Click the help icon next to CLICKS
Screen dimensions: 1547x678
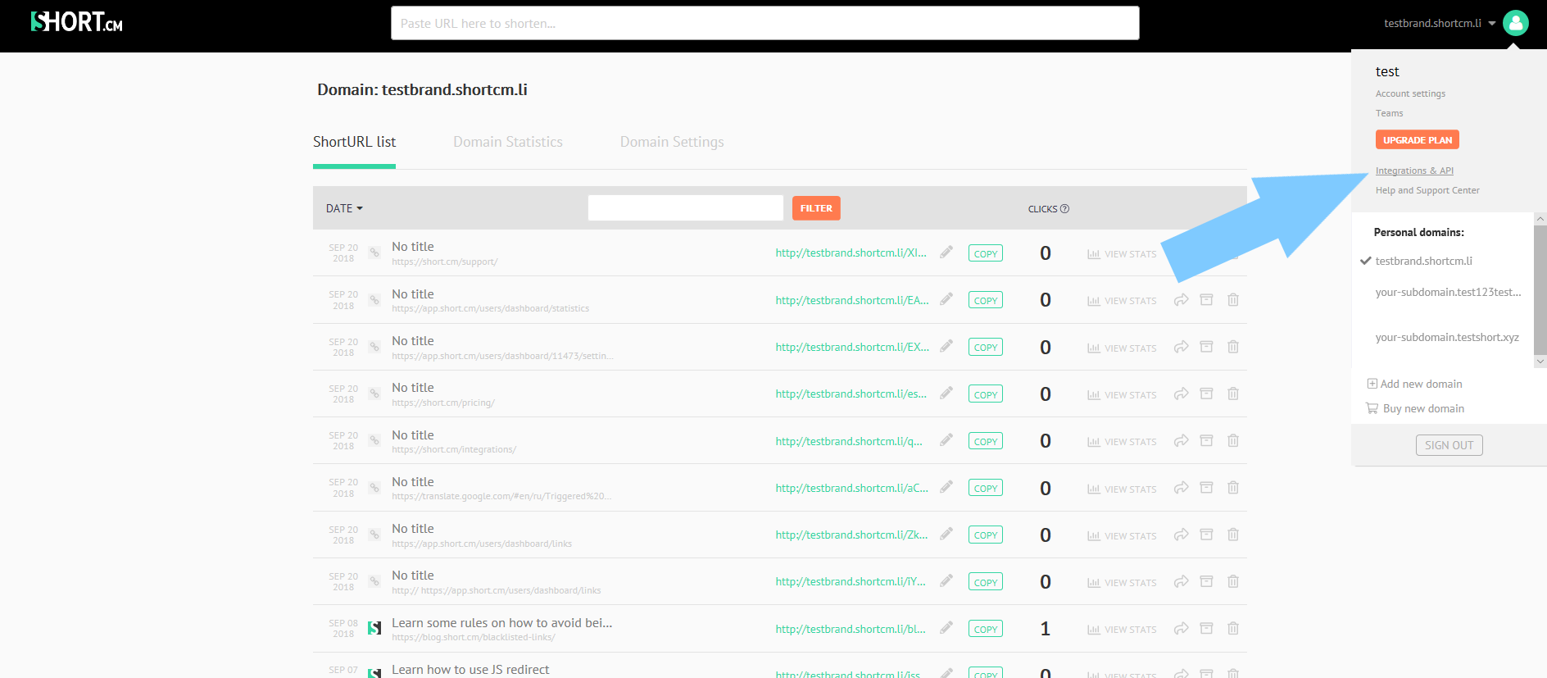click(x=1064, y=209)
